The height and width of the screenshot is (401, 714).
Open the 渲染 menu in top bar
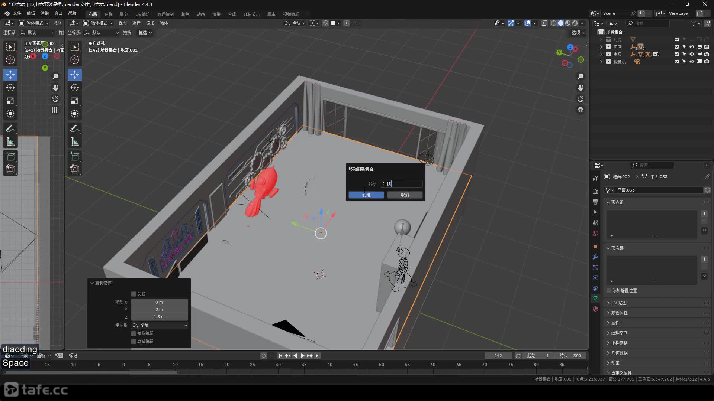pyautogui.click(x=45, y=13)
